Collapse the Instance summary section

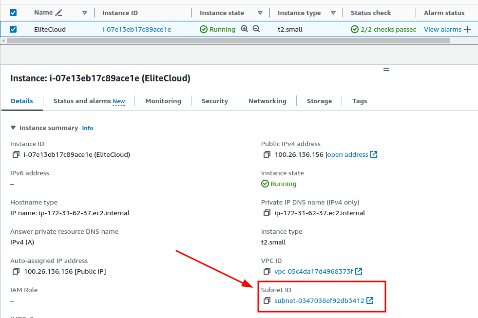click(x=13, y=128)
